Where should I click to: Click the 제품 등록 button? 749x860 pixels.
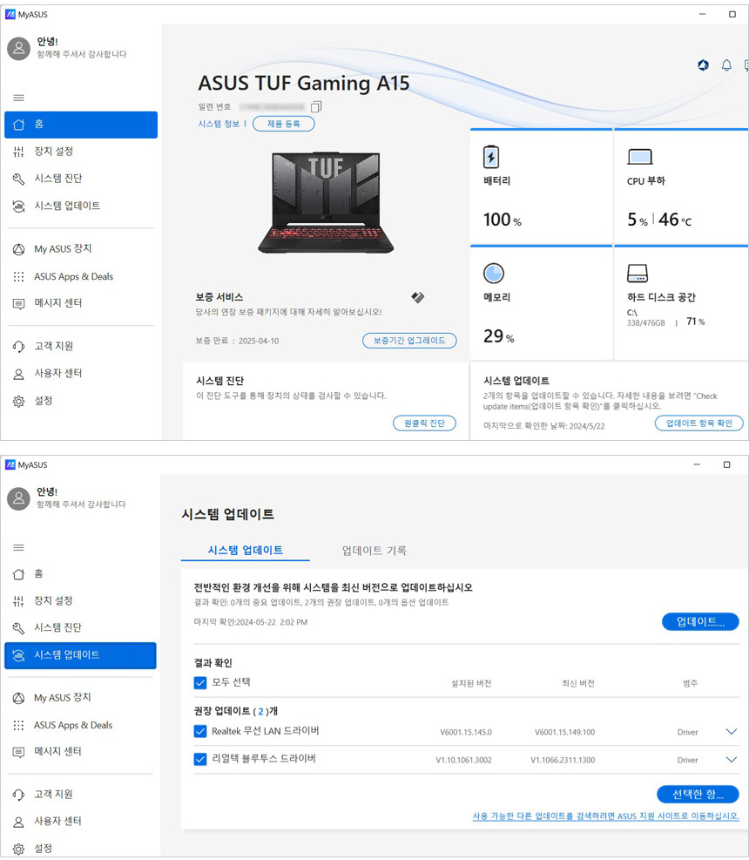[283, 124]
